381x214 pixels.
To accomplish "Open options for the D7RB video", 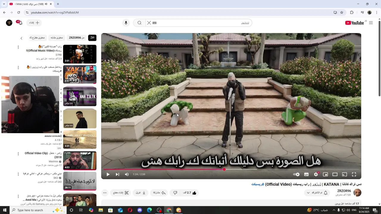I will coord(18,47).
